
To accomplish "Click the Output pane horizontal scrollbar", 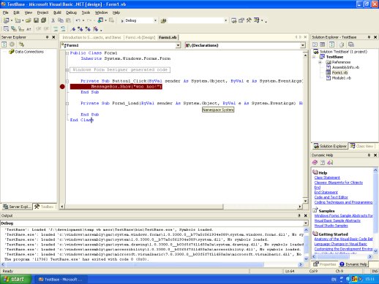I will pyautogui.click(x=151, y=264).
